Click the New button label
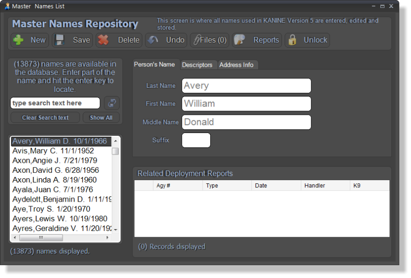This screenshot has width=411, height=278. click(38, 40)
